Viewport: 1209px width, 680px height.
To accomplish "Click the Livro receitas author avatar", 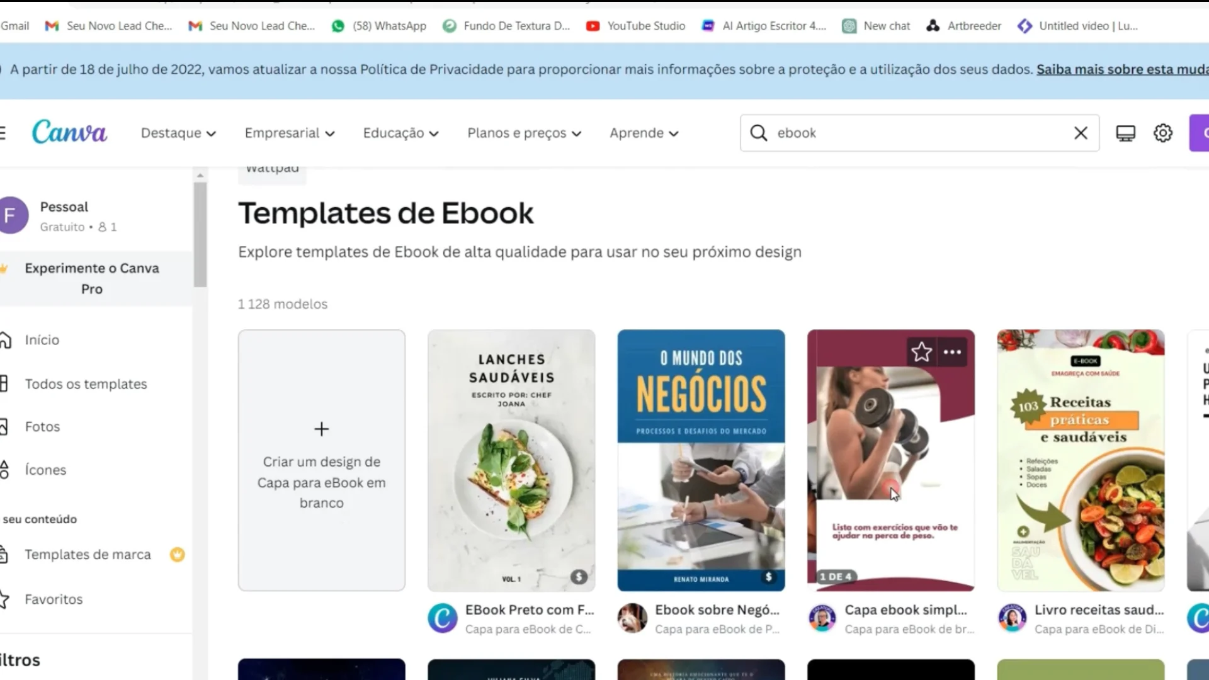I will [1013, 618].
